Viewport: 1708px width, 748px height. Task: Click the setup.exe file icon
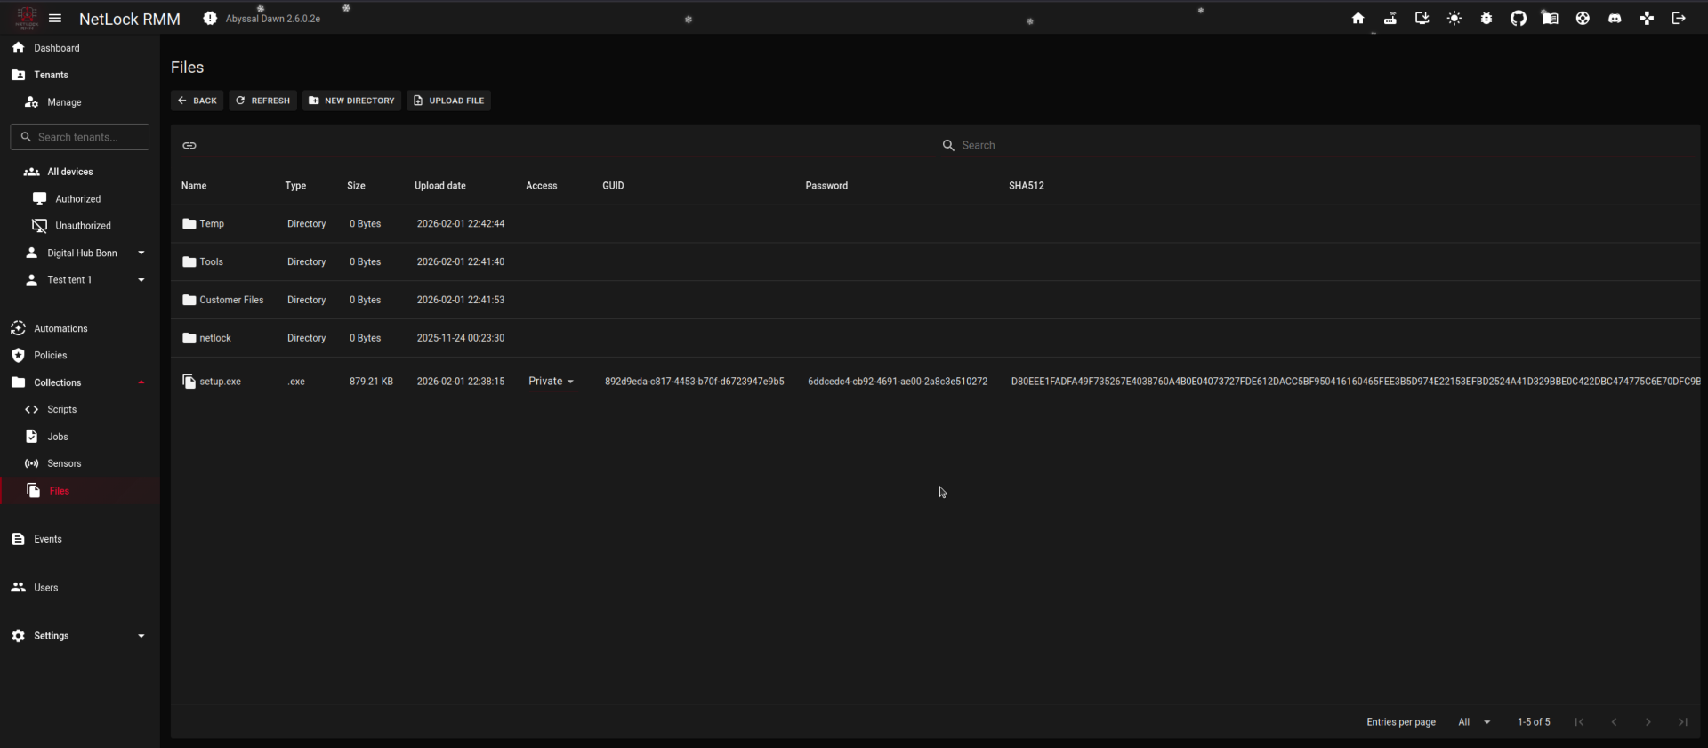189,382
